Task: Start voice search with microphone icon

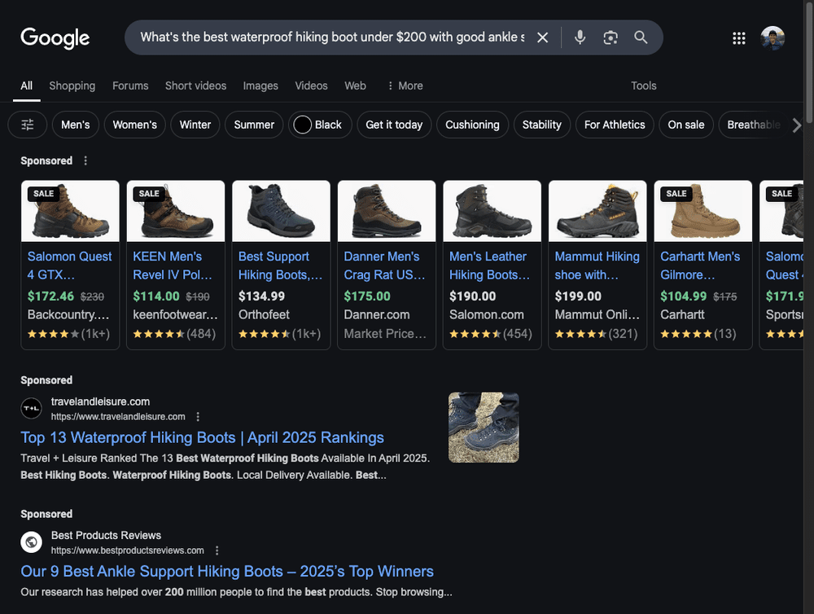Action: click(x=580, y=37)
